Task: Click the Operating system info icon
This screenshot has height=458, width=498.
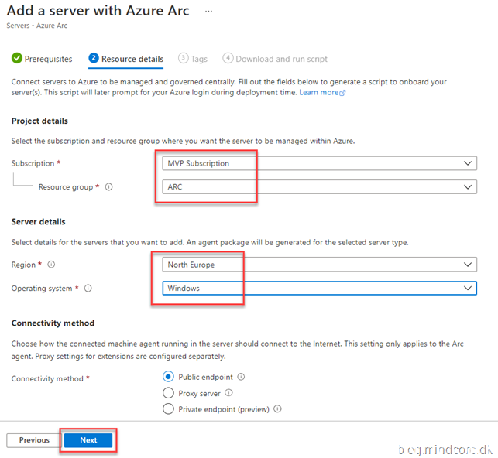Action: 88,289
